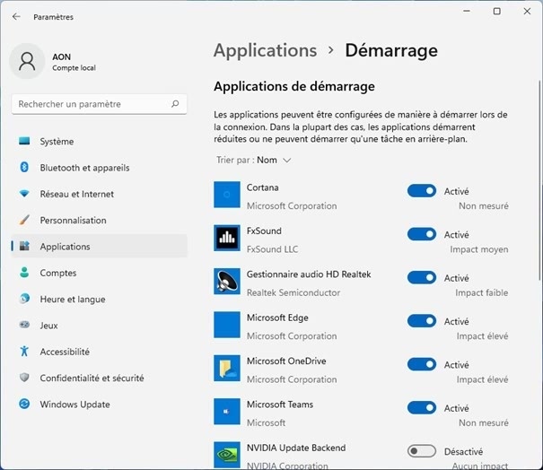Open Confidentialité et sécurité settings
This screenshot has height=470, width=543.
click(x=92, y=379)
